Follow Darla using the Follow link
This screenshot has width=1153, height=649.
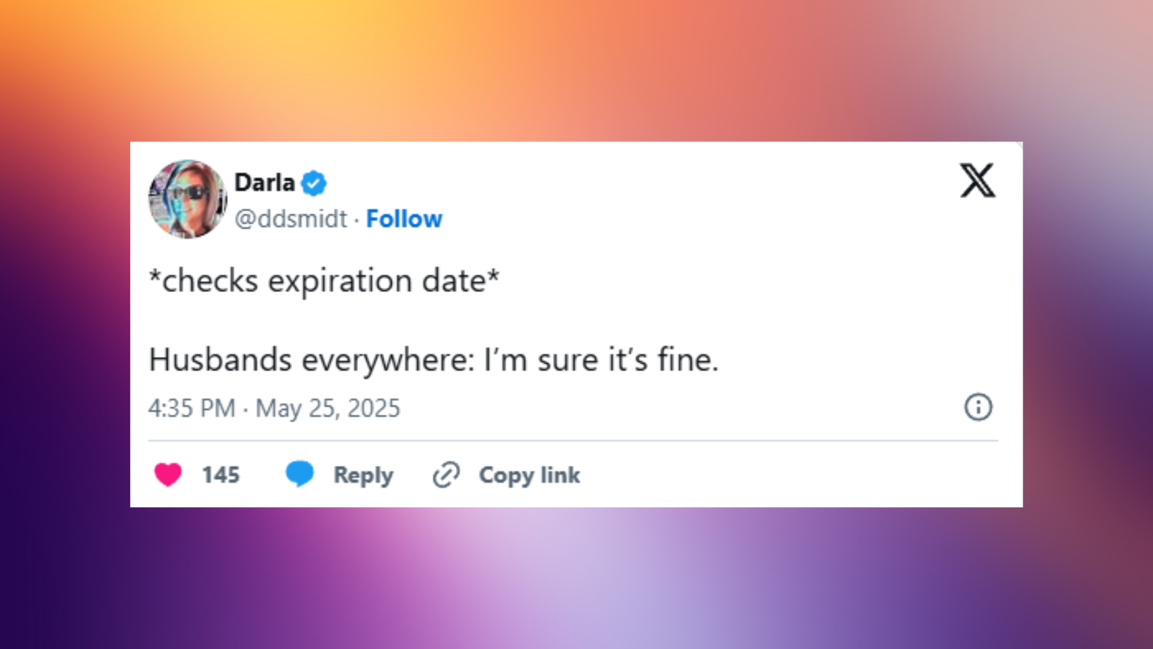[x=404, y=219]
